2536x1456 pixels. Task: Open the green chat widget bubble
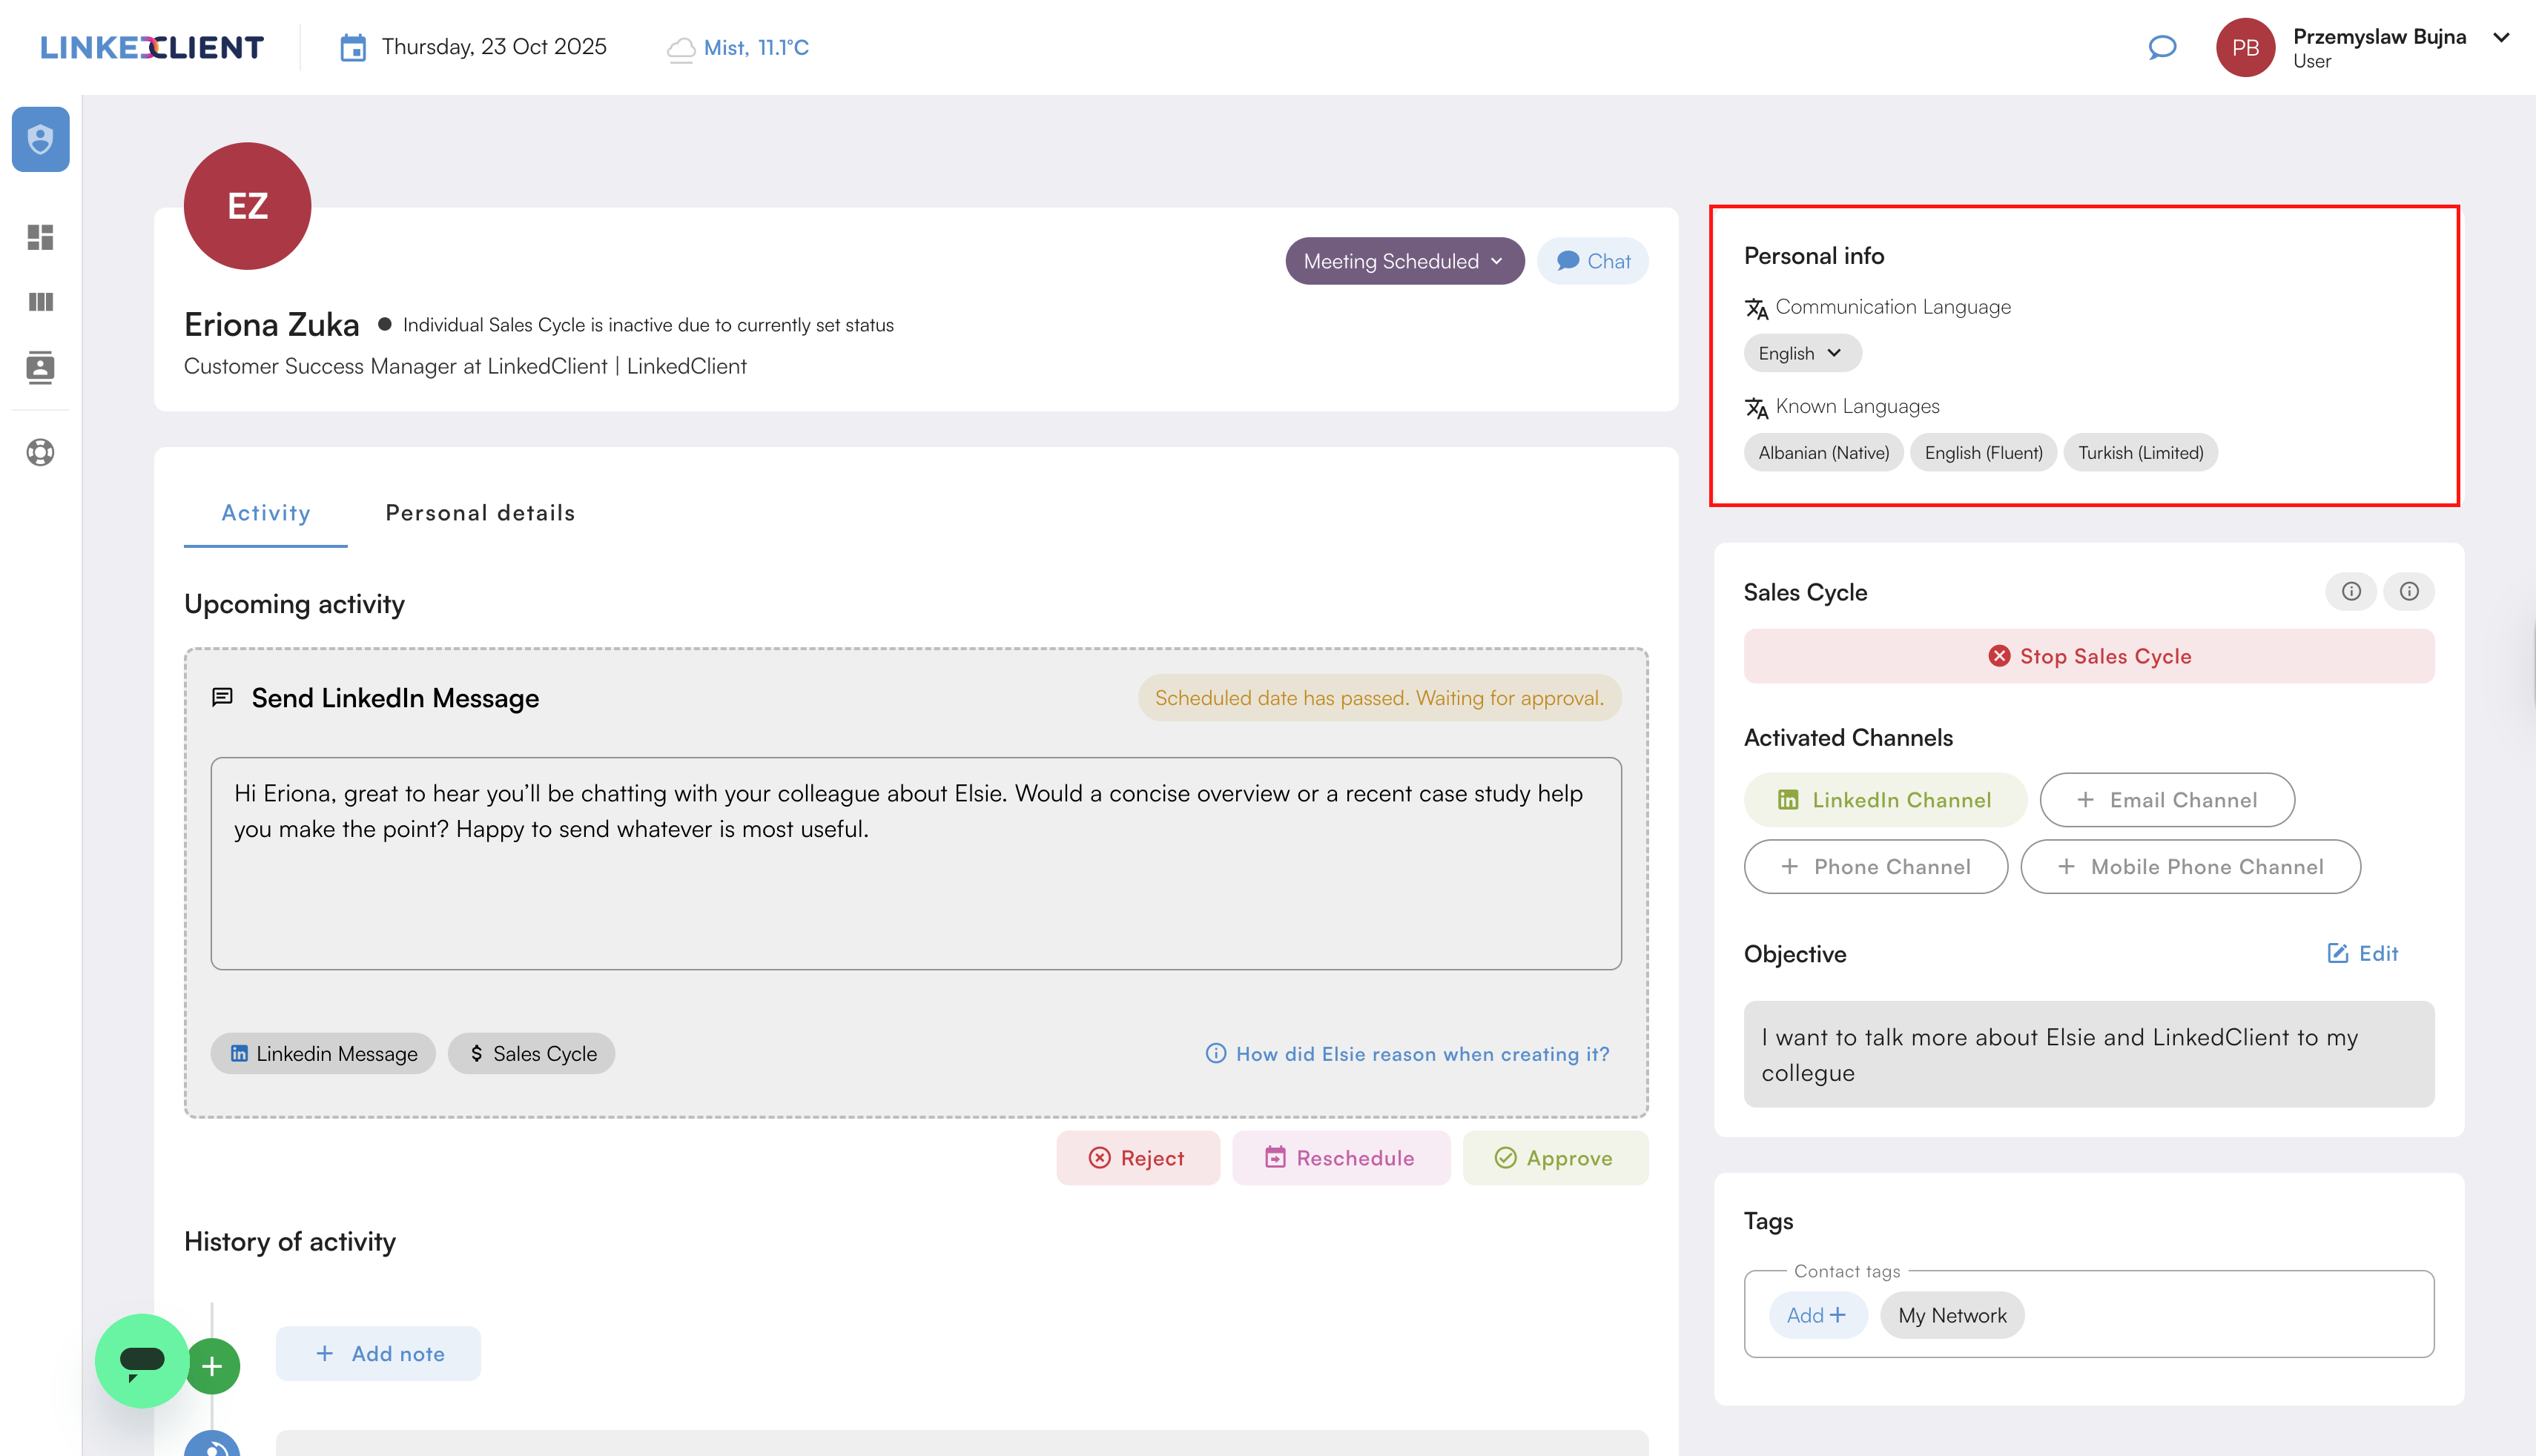(x=141, y=1360)
